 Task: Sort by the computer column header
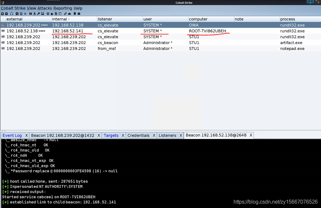click(211, 19)
